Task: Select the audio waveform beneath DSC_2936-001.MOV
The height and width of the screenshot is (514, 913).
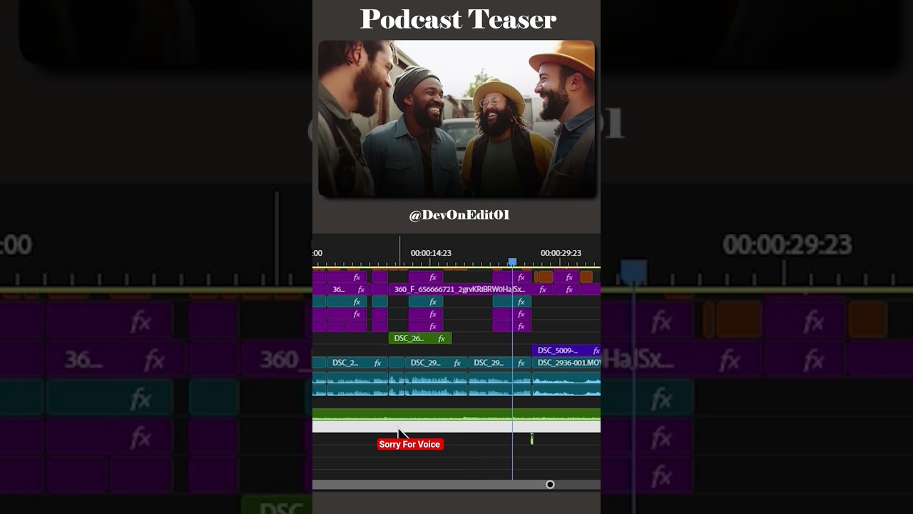Action: 566,383
